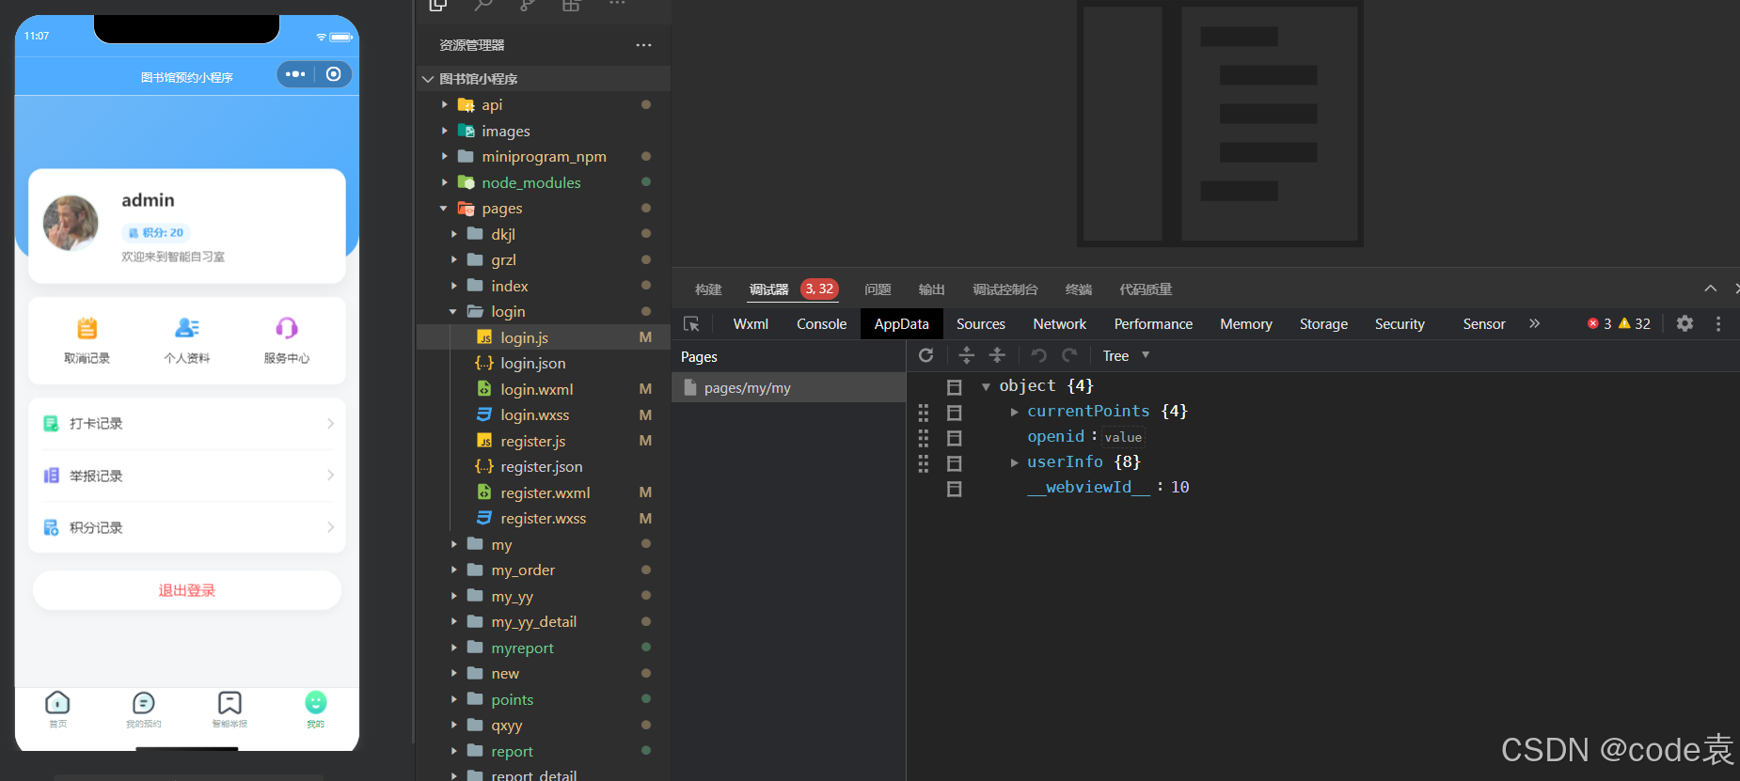1740x781 pixels.
Task: Tap the 首页 home tab icon
Action: point(57,703)
